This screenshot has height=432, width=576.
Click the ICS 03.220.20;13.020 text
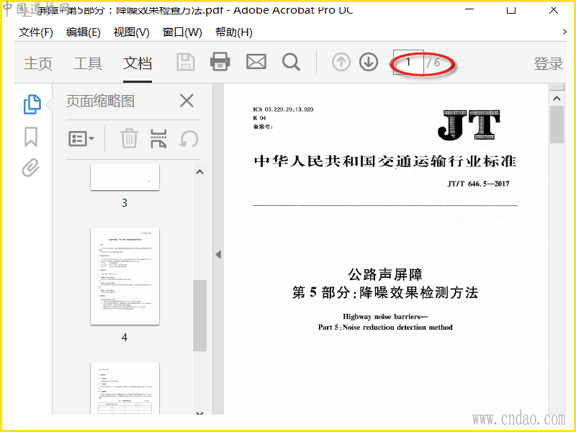point(283,109)
